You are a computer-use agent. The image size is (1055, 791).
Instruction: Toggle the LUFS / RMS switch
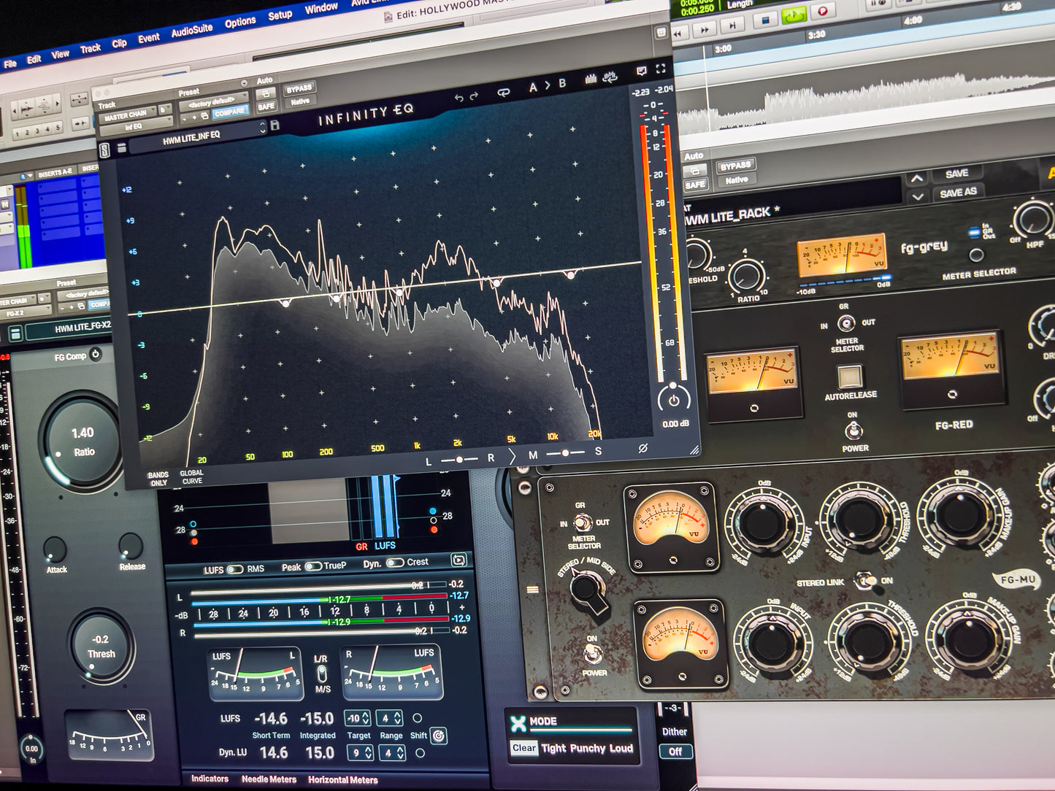(x=234, y=569)
